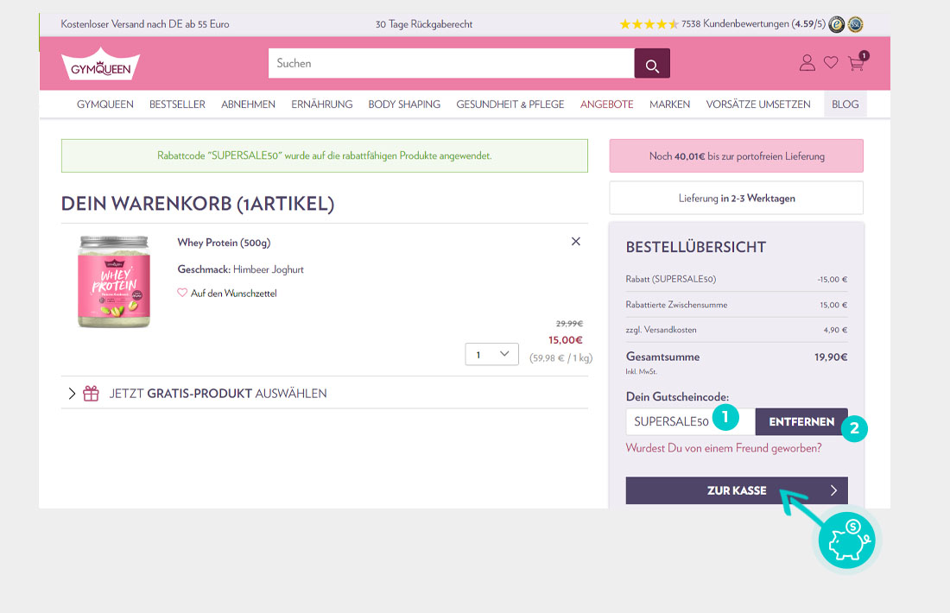950x613 pixels.
Task: Open the ABNEHMEN menu
Action: (248, 104)
